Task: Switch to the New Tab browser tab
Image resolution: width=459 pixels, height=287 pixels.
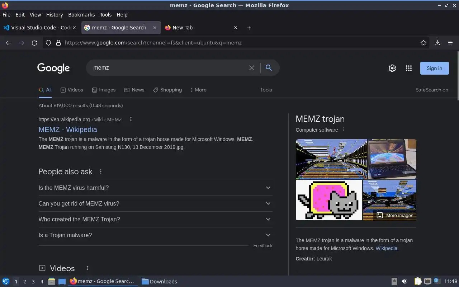Action: (x=201, y=28)
